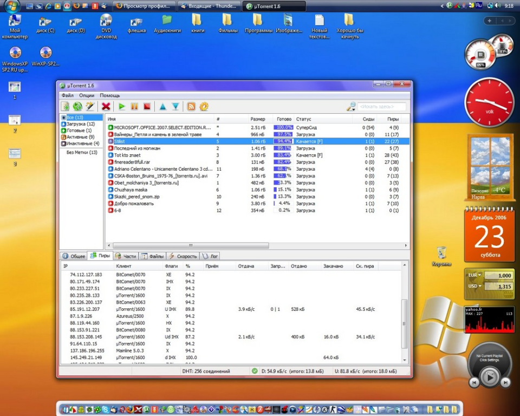Show the Скорость tab
Image resolution: width=520 pixels, height=416 pixels.
pos(183,256)
